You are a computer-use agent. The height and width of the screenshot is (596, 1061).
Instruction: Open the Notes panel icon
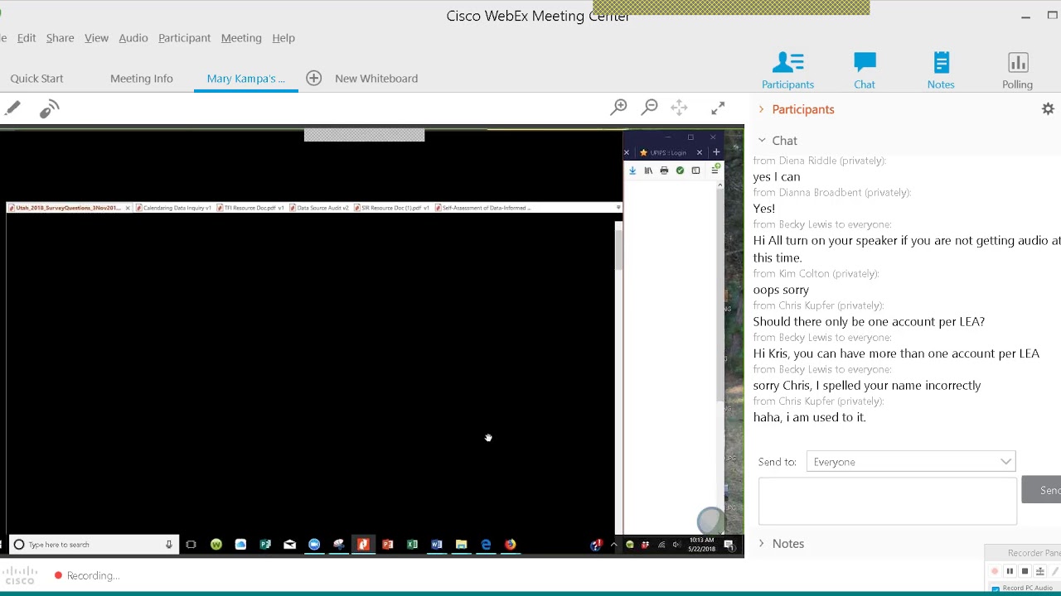pyautogui.click(x=941, y=71)
